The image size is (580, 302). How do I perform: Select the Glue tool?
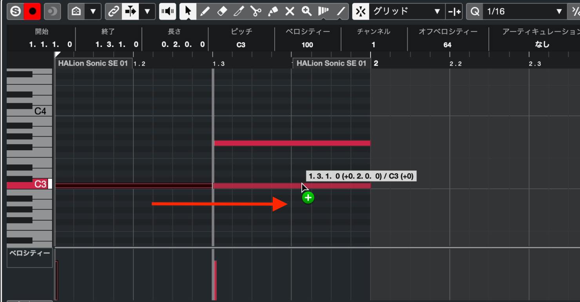coord(273,11)
